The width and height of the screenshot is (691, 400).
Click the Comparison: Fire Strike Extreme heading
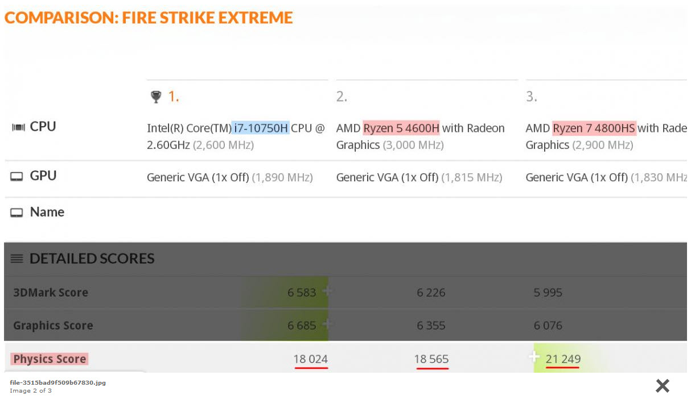click(x=149, y=18)
